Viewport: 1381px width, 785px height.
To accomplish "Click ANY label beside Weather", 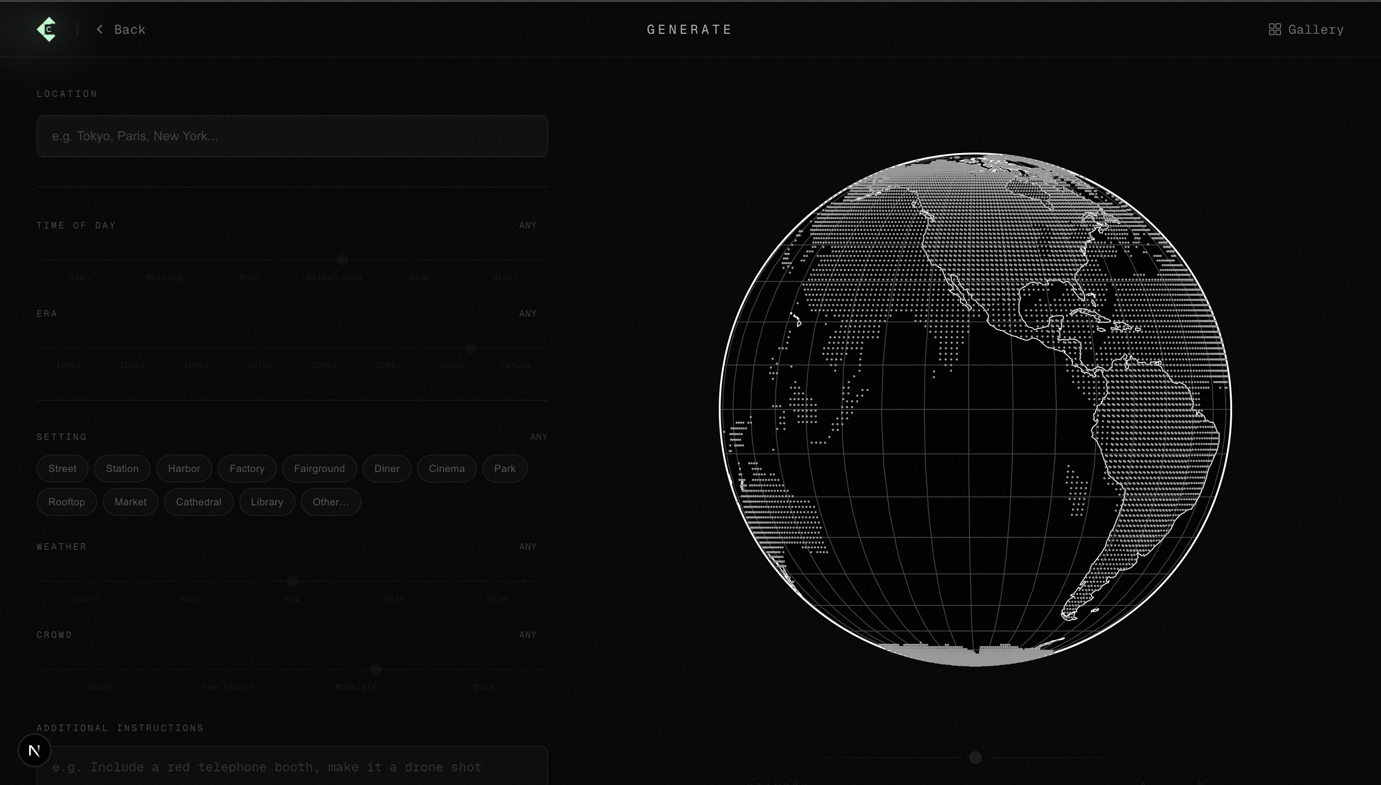I will [527, 546].
